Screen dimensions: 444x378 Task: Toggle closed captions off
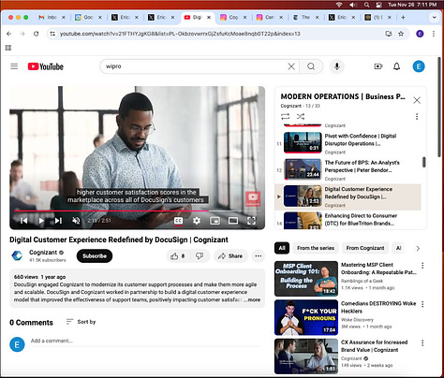(178, 221)
